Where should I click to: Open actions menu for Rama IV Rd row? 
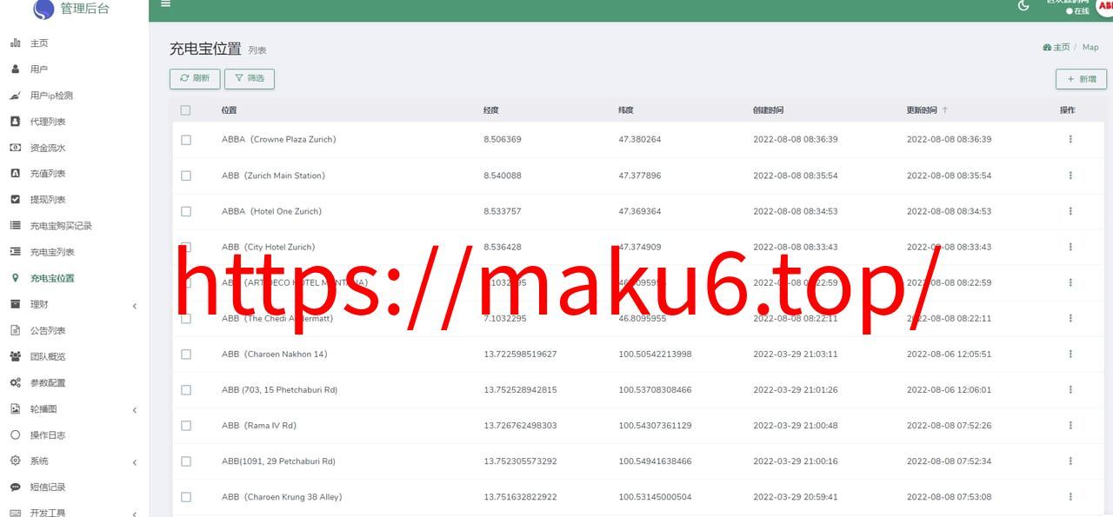point(1070,426)
